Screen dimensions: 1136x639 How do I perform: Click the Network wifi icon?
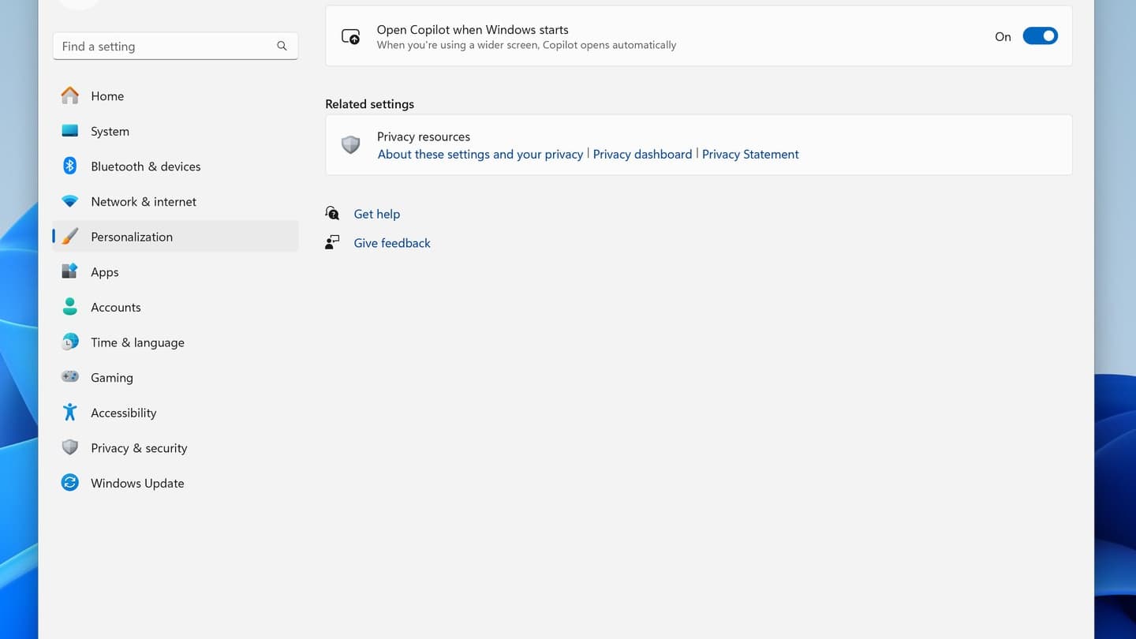[70, 201]
